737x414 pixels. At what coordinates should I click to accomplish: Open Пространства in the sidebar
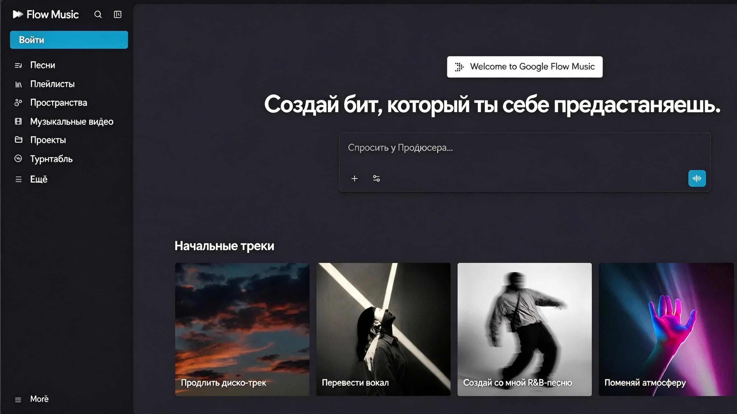59,103
